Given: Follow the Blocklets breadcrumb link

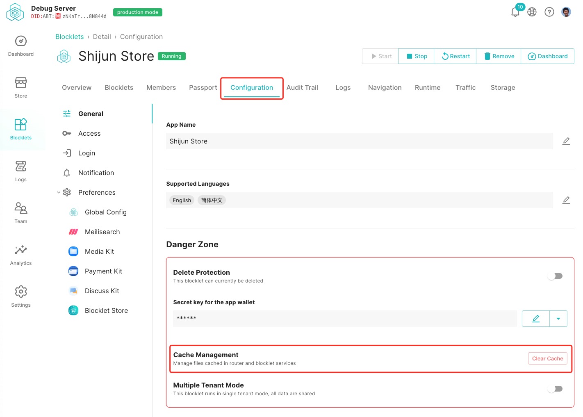Looking at the screenshot, I should point(69,36).
